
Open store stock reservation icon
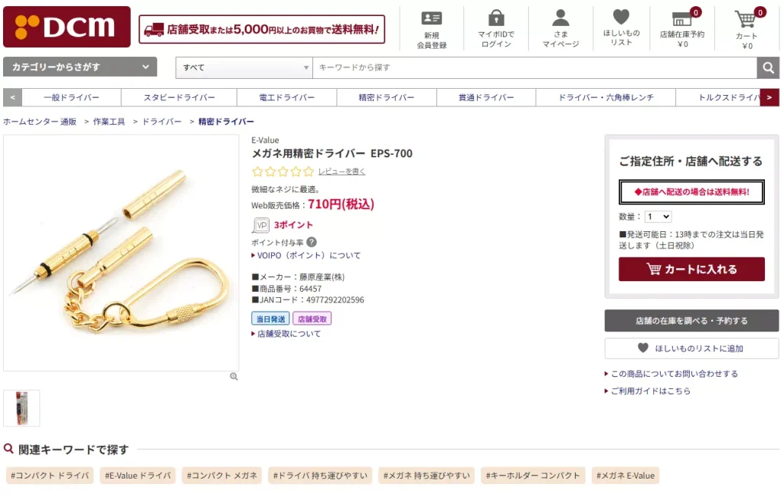[x=682, y=19]
